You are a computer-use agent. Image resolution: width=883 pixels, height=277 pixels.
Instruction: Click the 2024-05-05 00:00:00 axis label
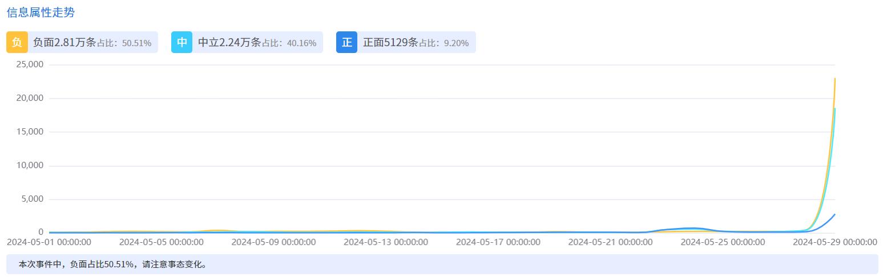pyautogui.click(x=162, y=242)
